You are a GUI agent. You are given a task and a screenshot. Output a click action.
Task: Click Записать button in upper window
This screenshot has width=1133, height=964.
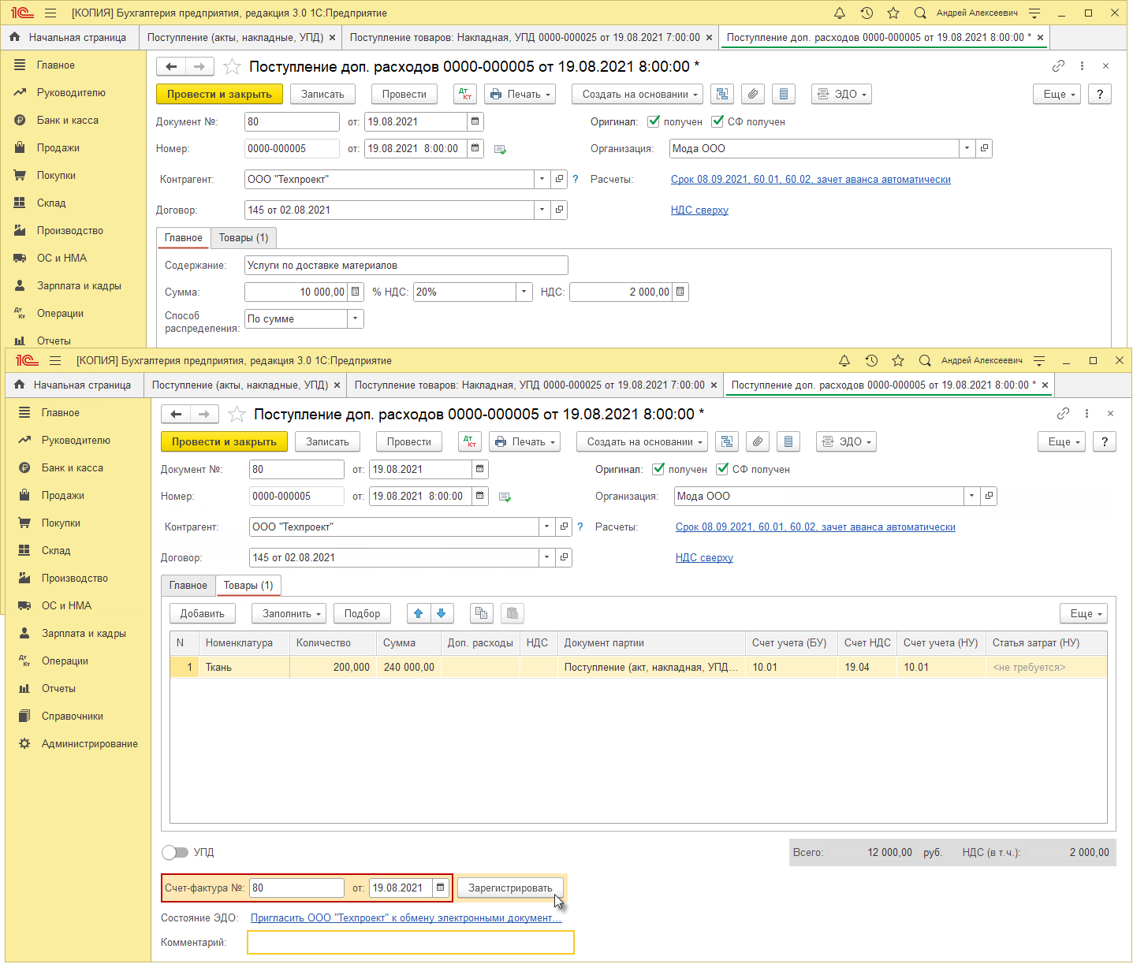point(322,94)
